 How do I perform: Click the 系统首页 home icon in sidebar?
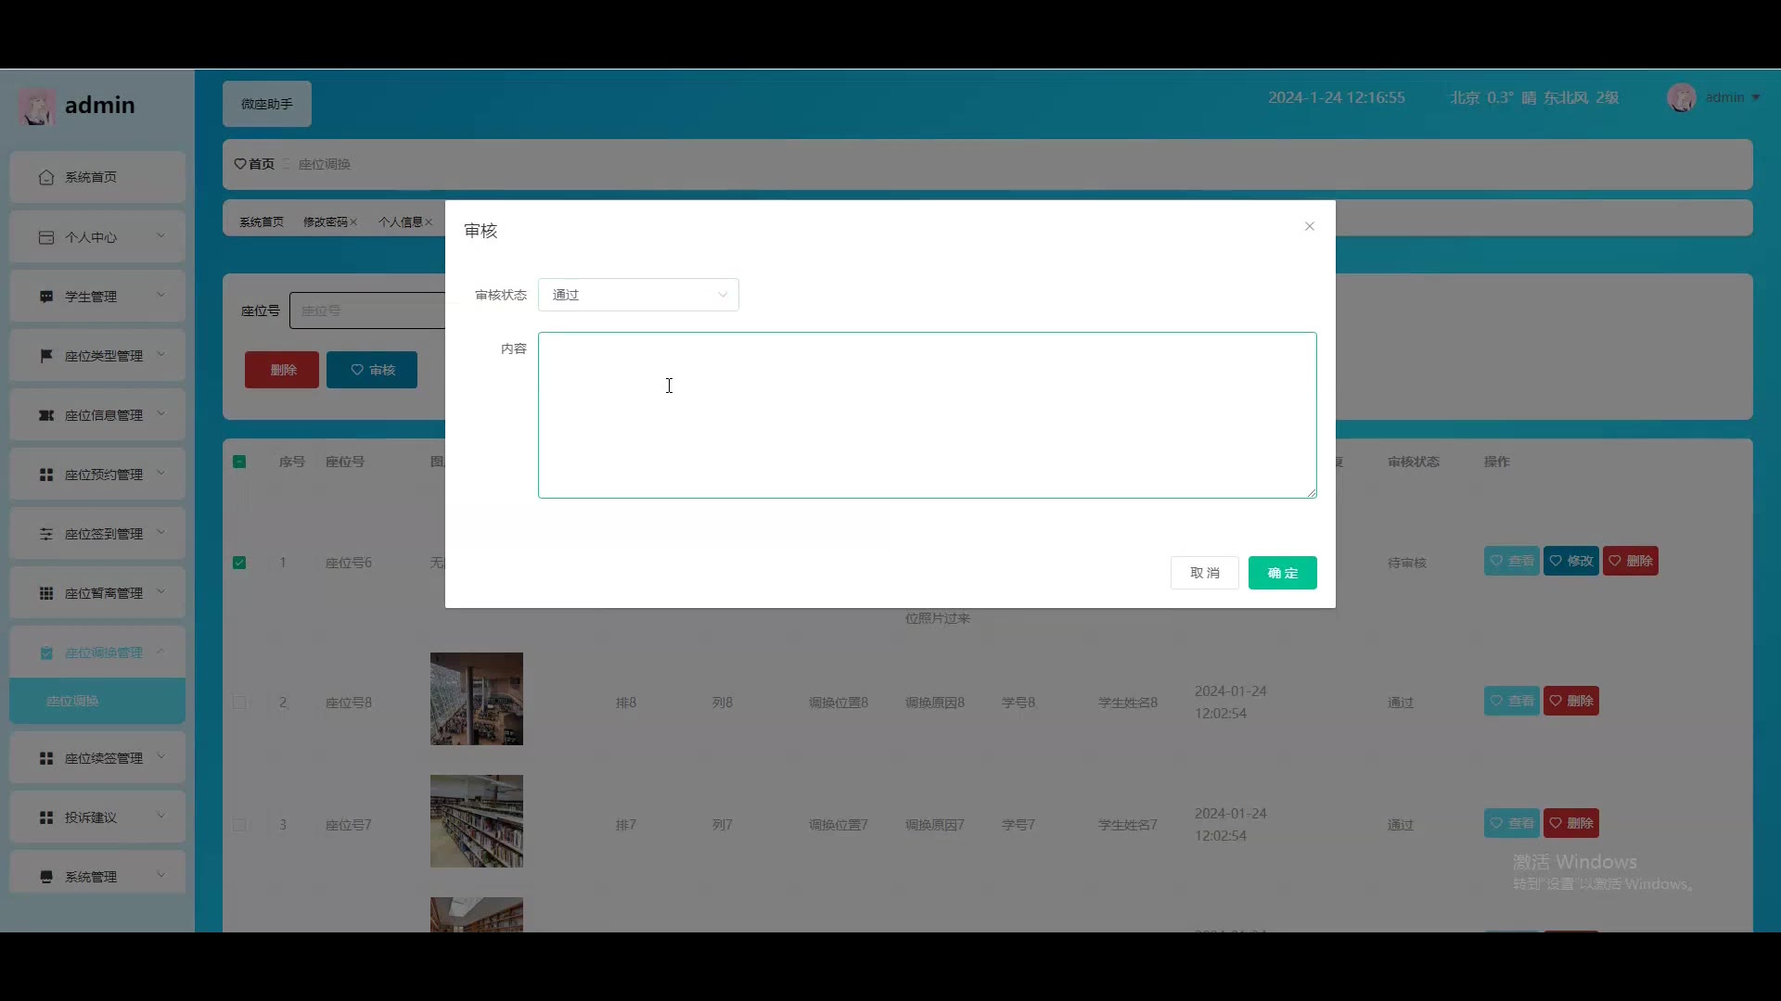tap(46, 177)
